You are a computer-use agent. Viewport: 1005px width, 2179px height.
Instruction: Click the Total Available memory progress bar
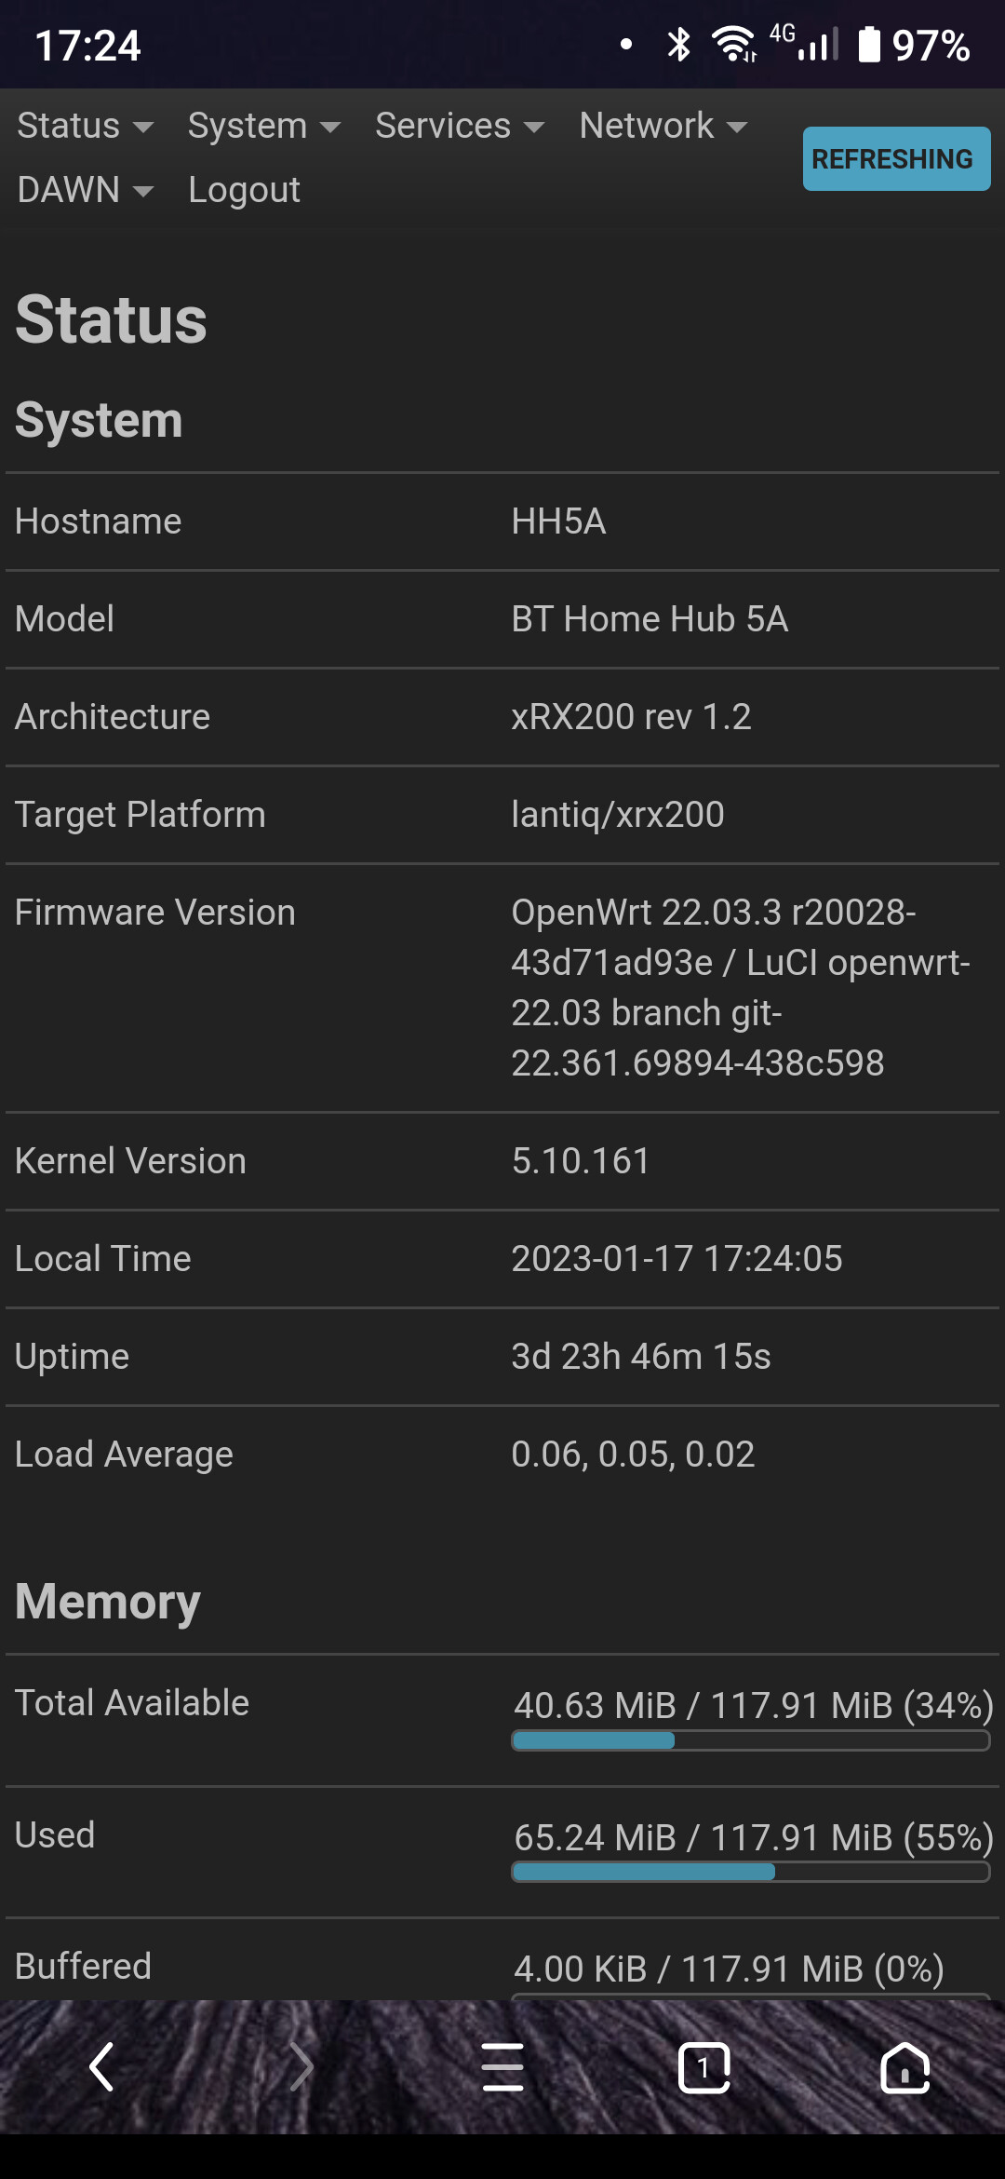point(750,1740)
